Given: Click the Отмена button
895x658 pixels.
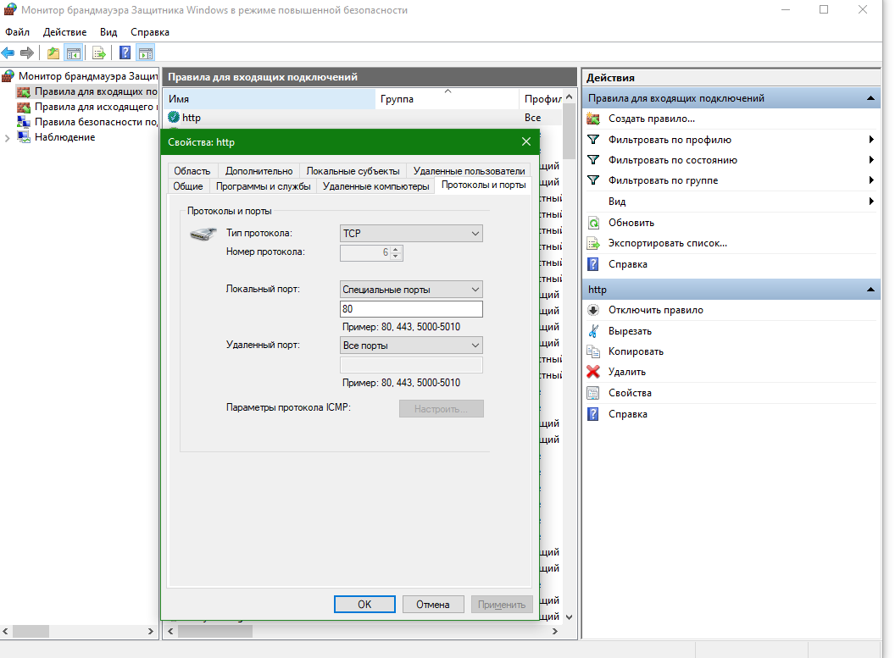Looking at the screenshot, I should pos(432,605).
